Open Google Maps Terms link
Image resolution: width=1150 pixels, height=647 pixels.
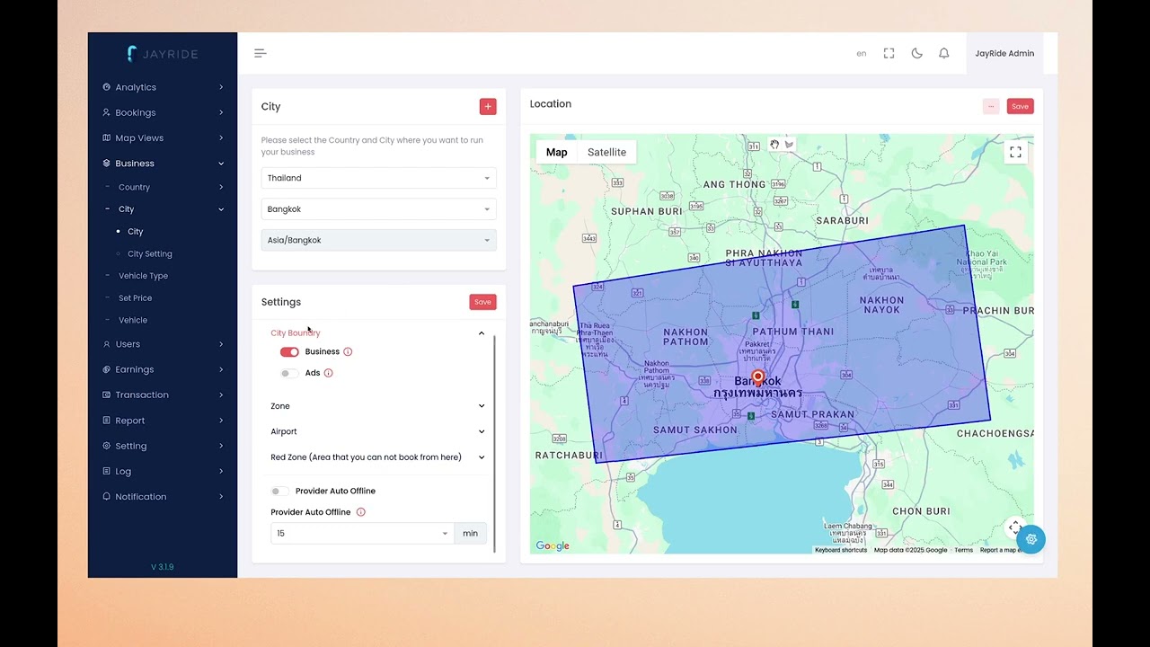[963, 550]
